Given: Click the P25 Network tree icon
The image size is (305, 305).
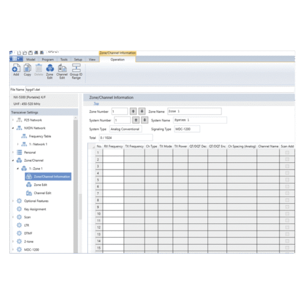Looking at the screenshot, I should [x=19, y=120].
